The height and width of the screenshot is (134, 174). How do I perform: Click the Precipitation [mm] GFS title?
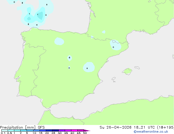[22, 127]
